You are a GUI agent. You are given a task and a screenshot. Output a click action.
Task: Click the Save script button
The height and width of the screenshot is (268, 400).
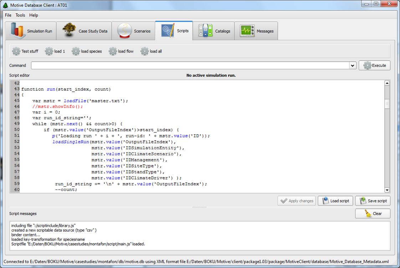373,201
